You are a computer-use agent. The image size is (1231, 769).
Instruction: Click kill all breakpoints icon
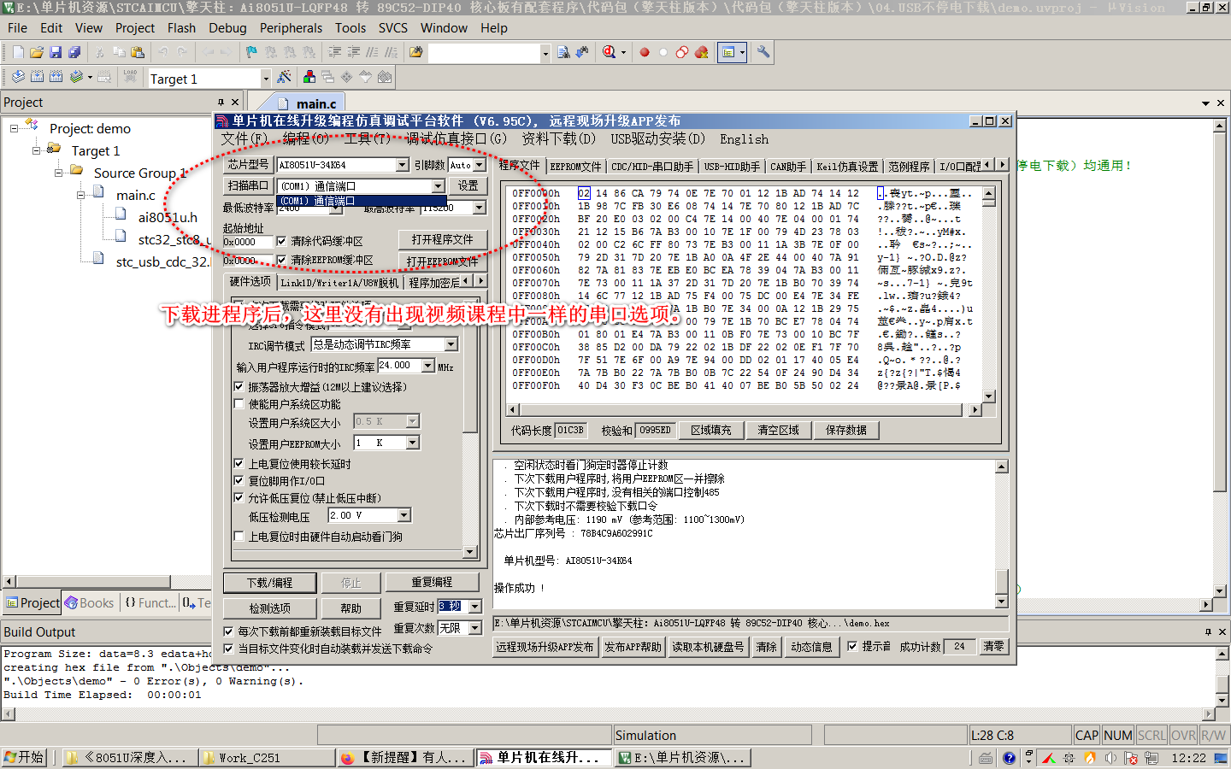(x=702, y=52)
